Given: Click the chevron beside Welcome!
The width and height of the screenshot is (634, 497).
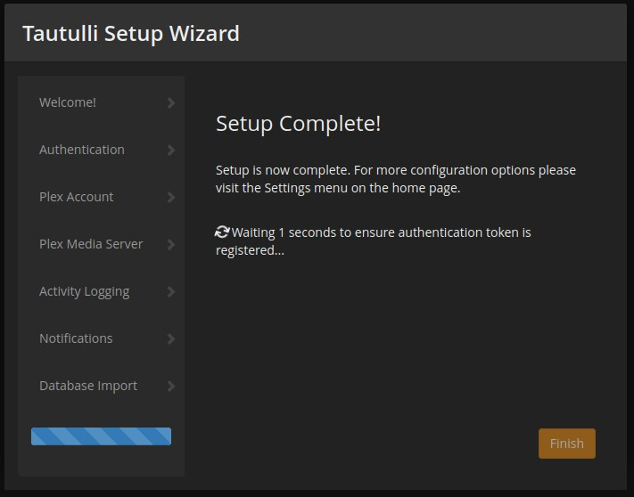Looking at the screenshot, I should click(171, 103).
